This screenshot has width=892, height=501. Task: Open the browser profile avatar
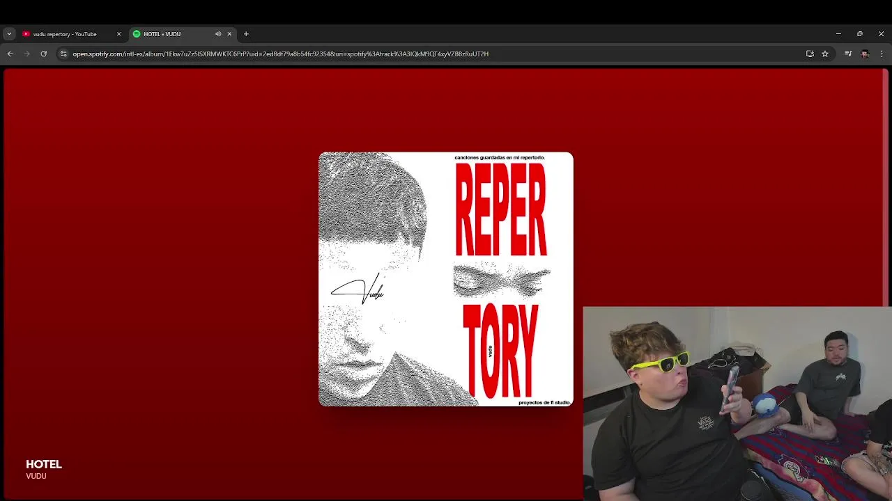[865, 54]
